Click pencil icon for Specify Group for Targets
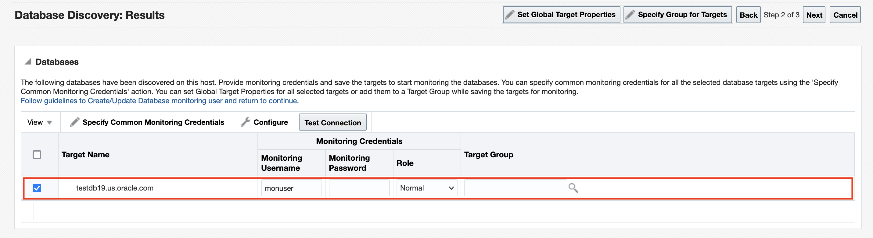The height and width of the screenshot is (238, 873). pos(630,15)
